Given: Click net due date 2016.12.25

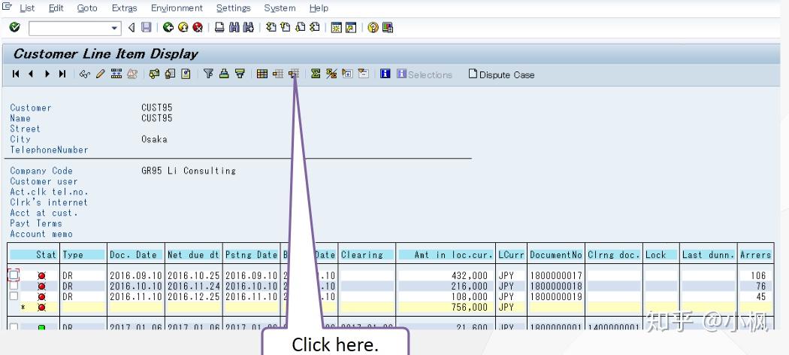Looking at the screenshot, I should pyautogui.click(x=194, y=296).
